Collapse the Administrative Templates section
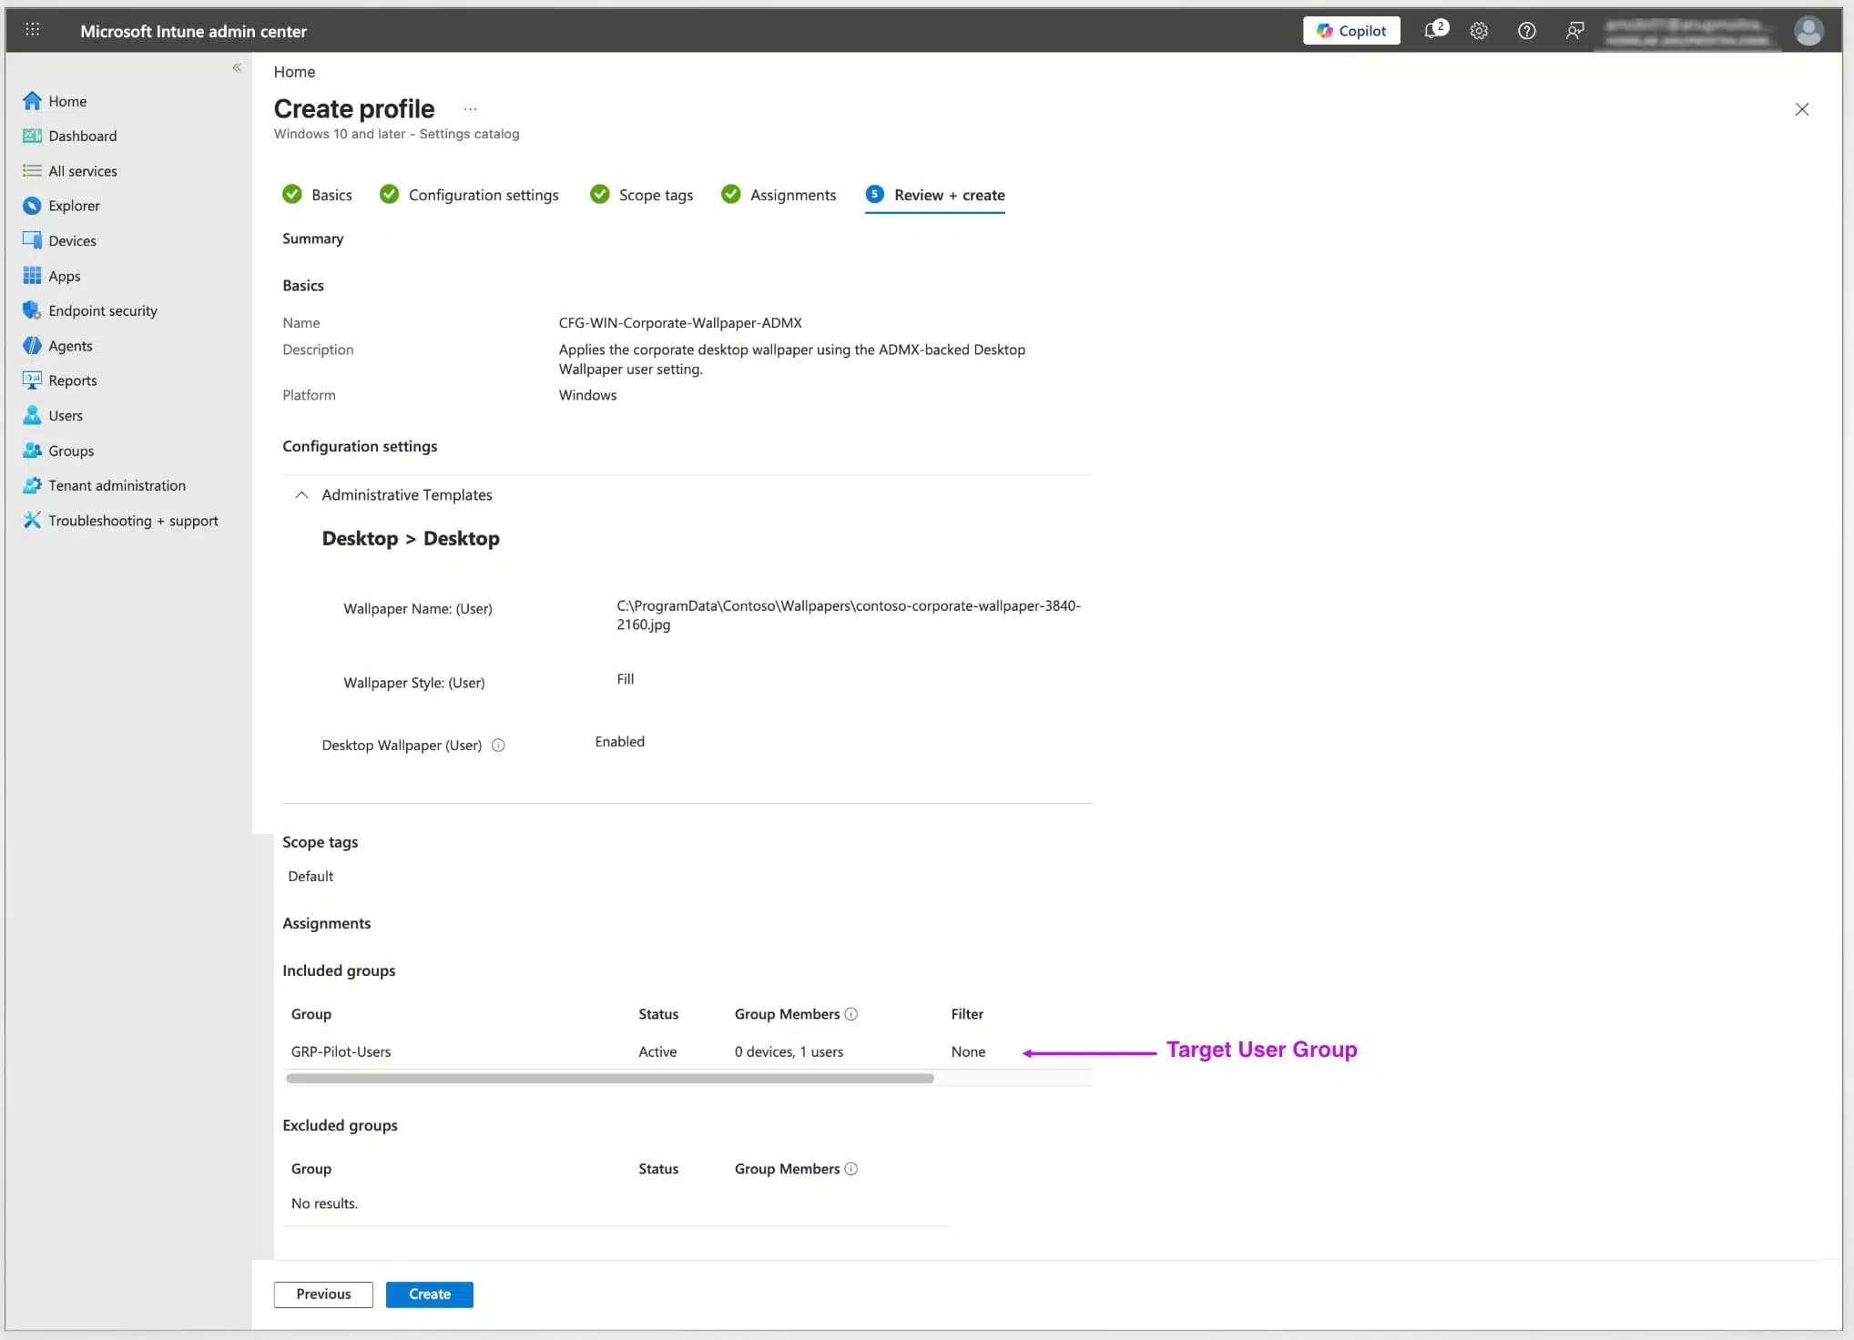Viewport: 1854px width, 1340px height. tap(301, 495)
